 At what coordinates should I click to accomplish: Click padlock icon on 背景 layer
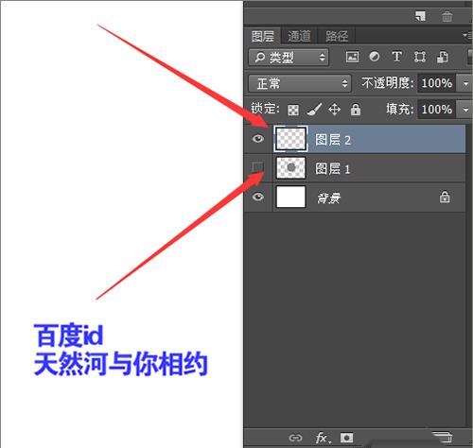click(x=445, y=197)
